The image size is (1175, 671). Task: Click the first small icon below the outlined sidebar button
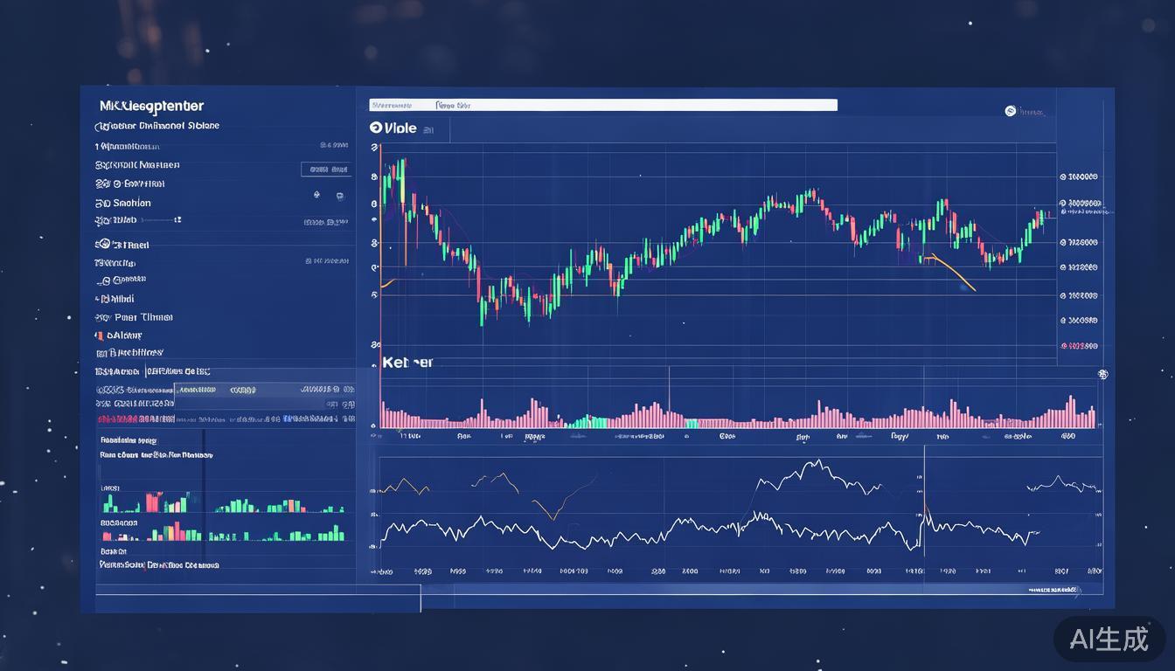pos(316,196)
